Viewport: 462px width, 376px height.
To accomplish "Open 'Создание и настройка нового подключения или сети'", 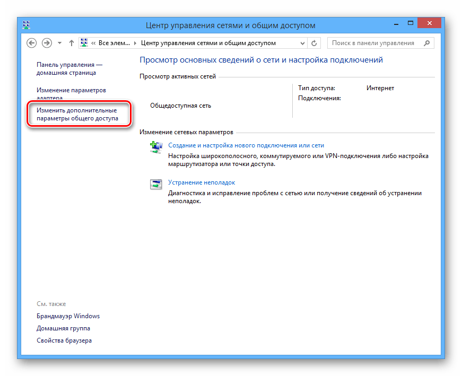I will coord(246,145).
